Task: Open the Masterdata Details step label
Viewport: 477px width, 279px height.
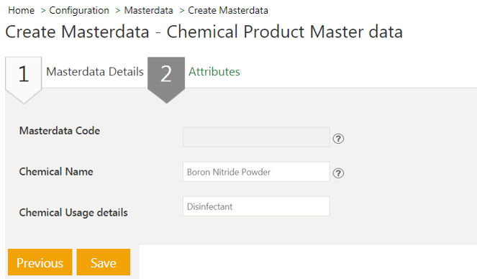Action: (x=95, y=72)
